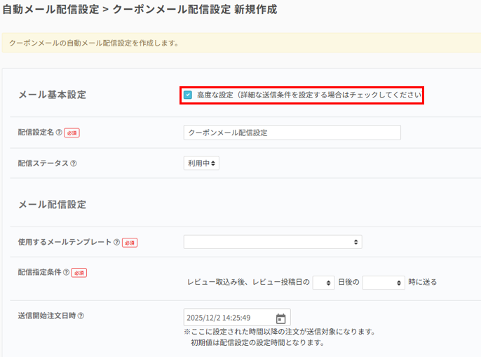Open the days-after dropdown before 日後の
Image resolution: width=481 pixels, height=357 pixels.
coord(323,282)
